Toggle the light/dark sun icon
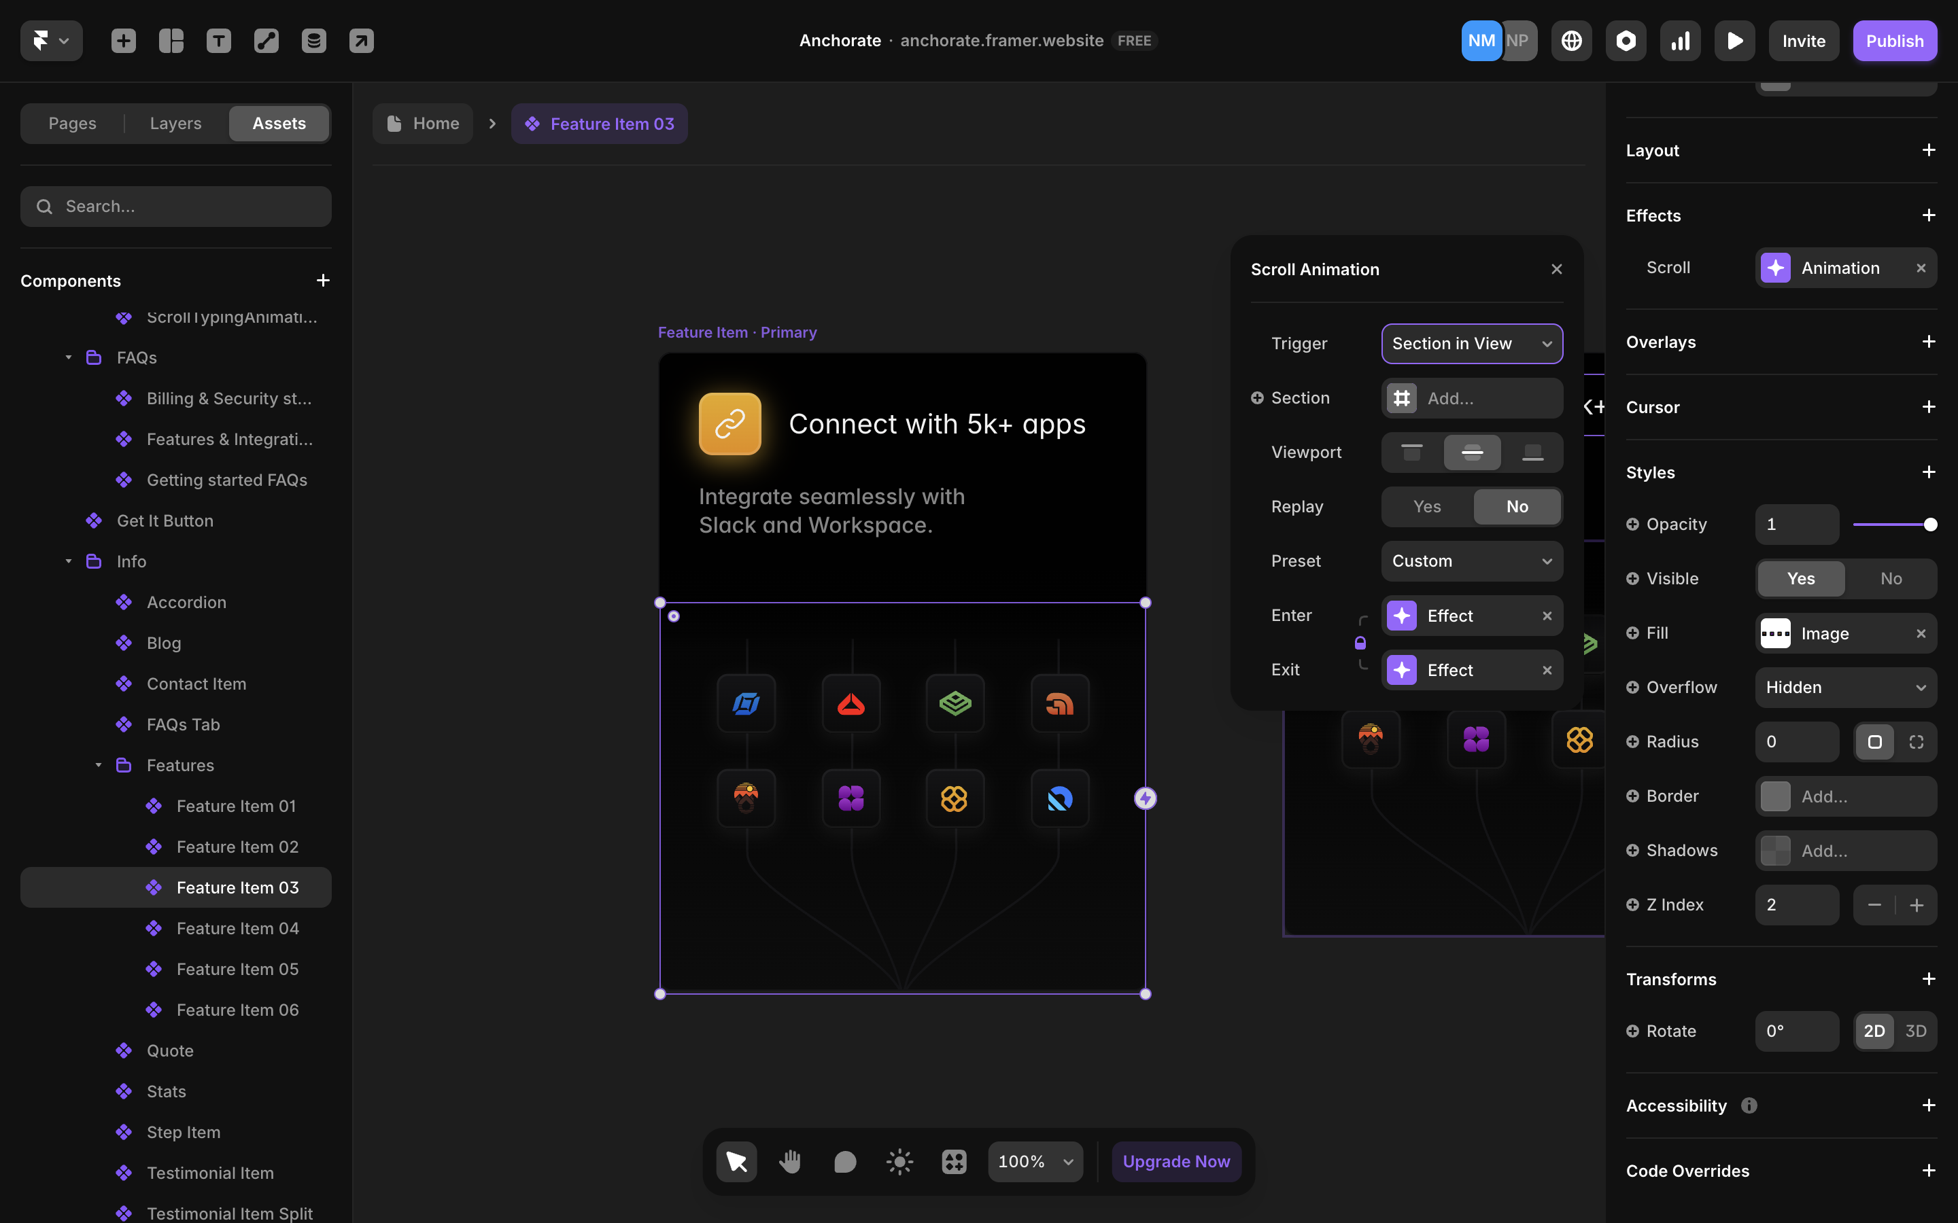Viewport: 1958px width, 1223px height. point(899,1162)
